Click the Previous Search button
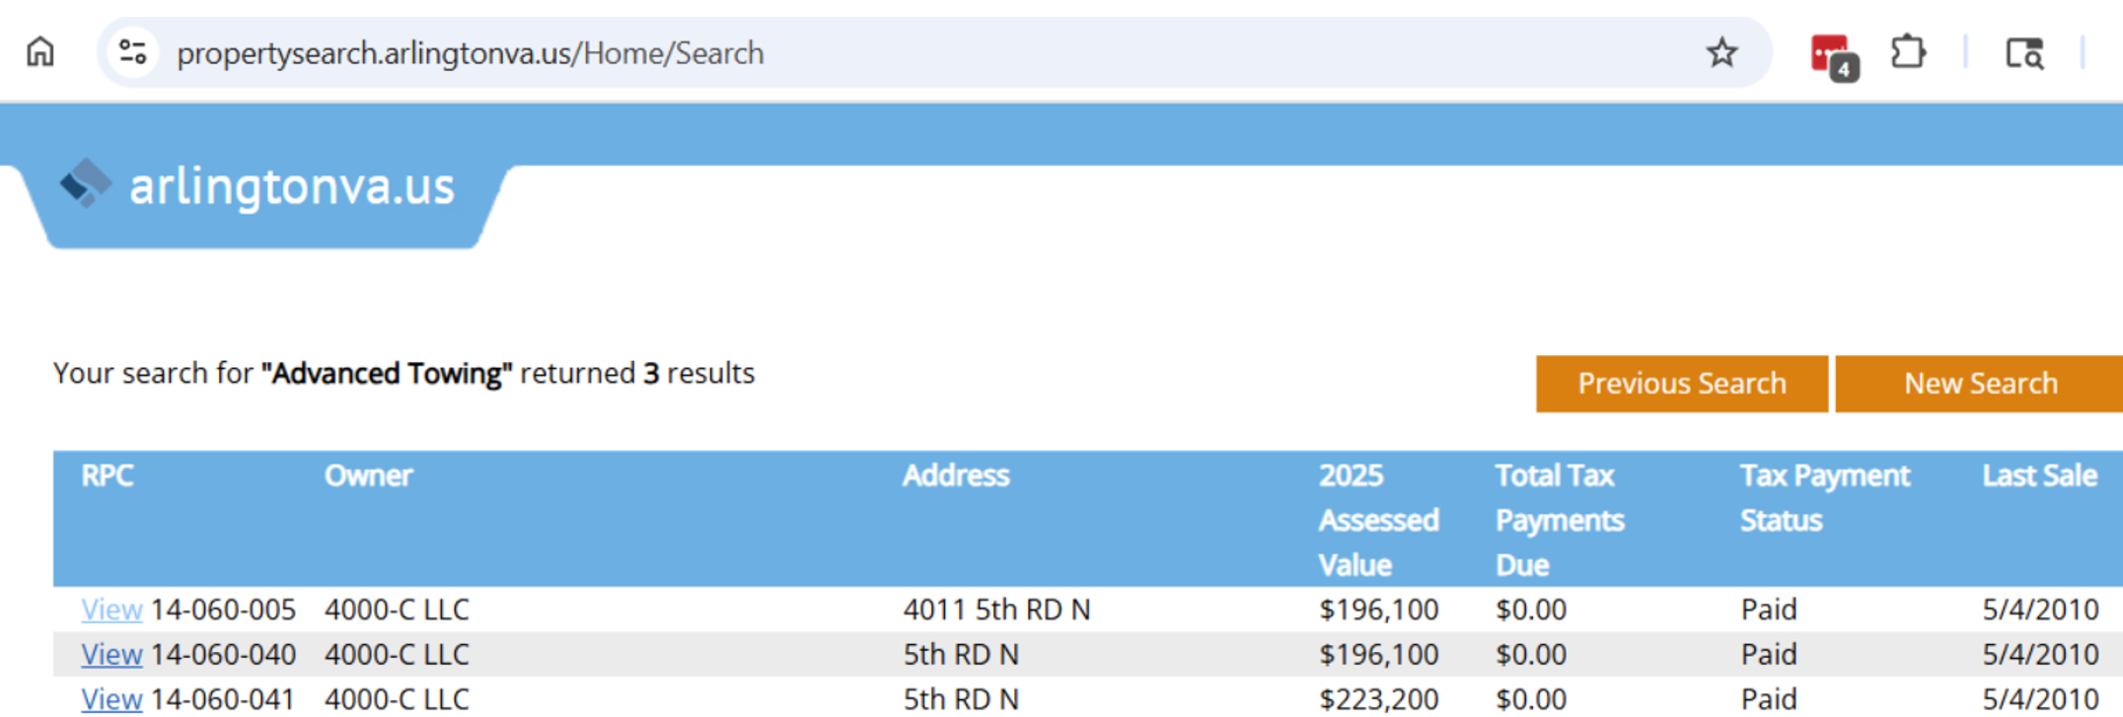The height and width of the screenshot is (717, 2123). click(1681, 384)
